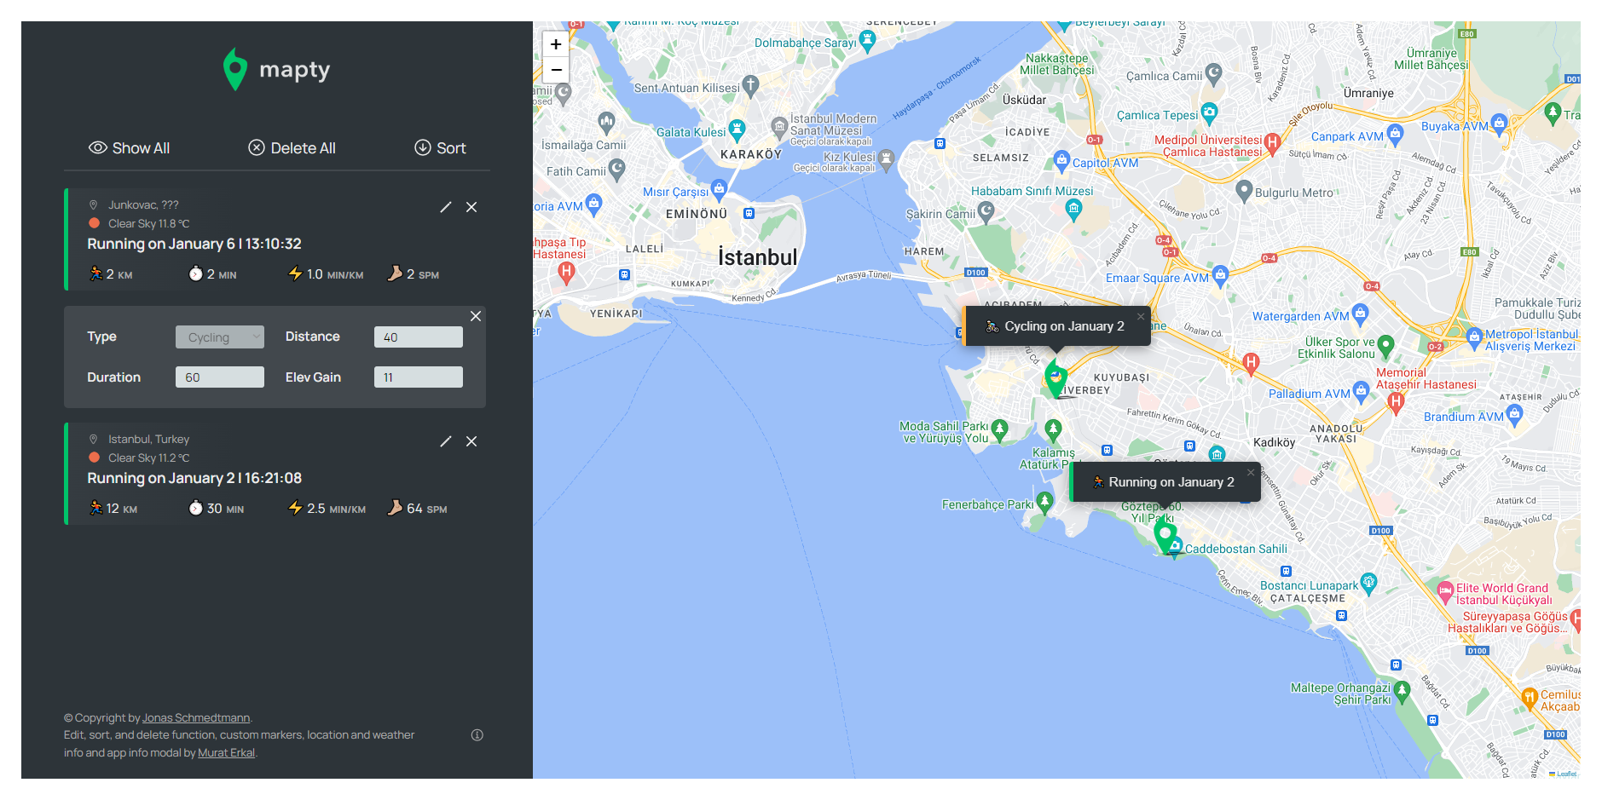Click the stopwatch icon beside 30 MIN
Screen dimensions: 1602x800
click(x=195, y=508)
